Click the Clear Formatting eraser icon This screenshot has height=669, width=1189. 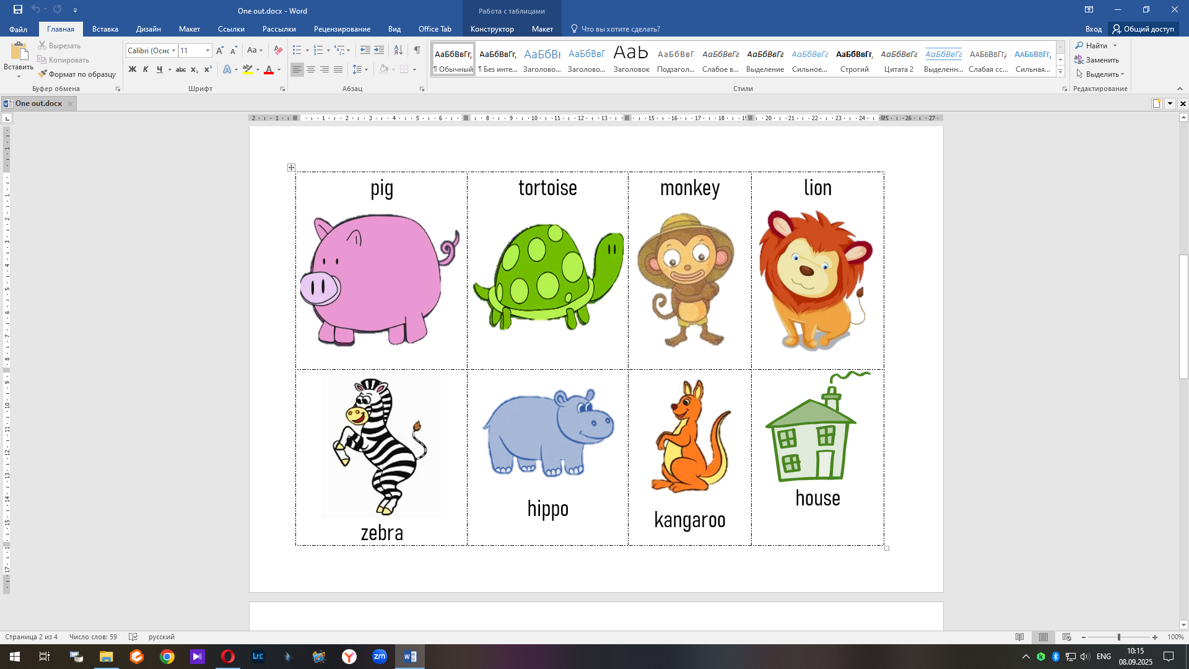[x=278, y=51]
